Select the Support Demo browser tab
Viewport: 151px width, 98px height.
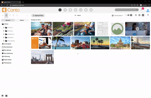[x=11, y=2]
